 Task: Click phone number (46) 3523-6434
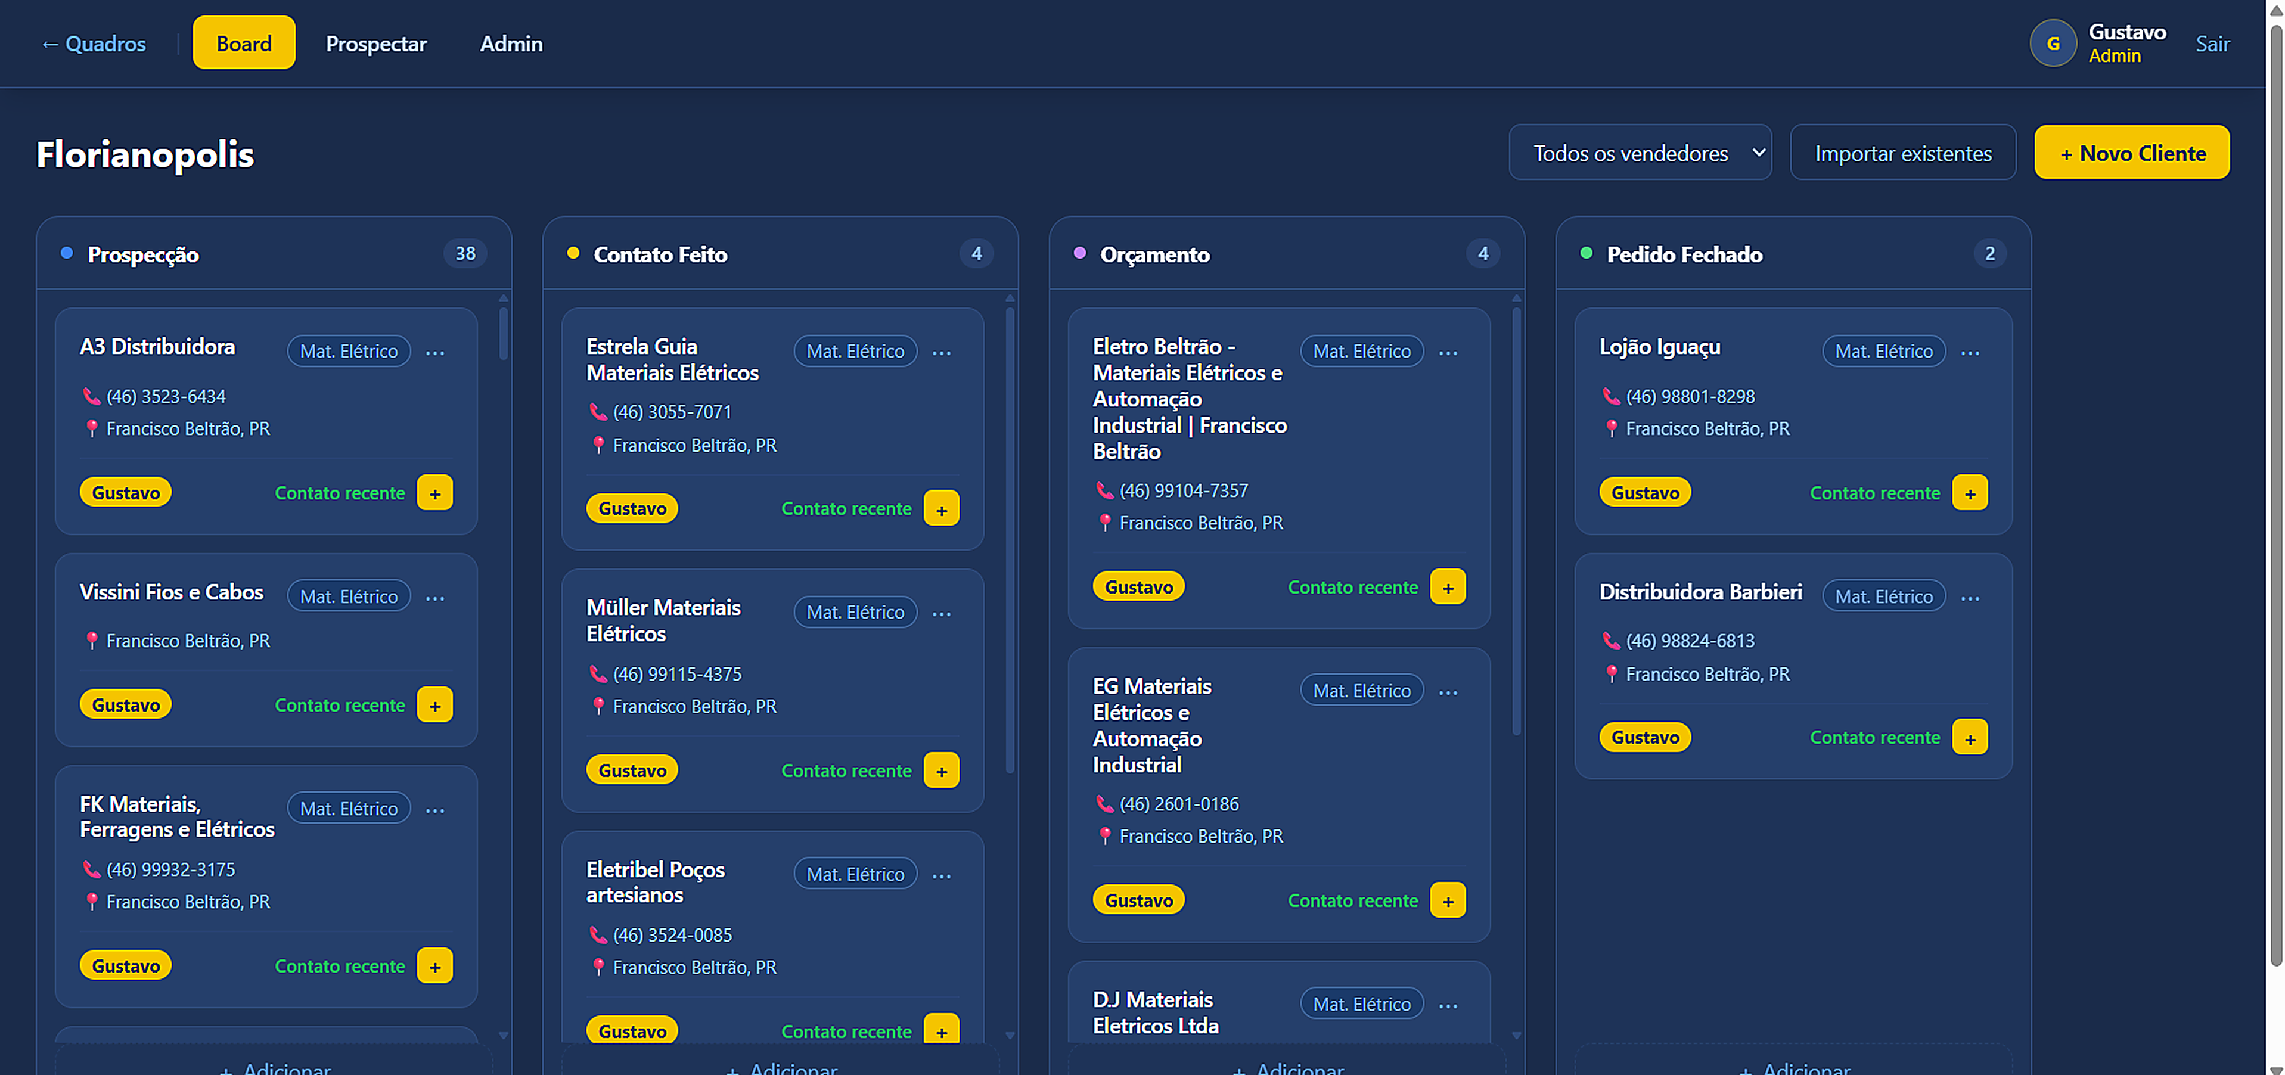(166, 396)
